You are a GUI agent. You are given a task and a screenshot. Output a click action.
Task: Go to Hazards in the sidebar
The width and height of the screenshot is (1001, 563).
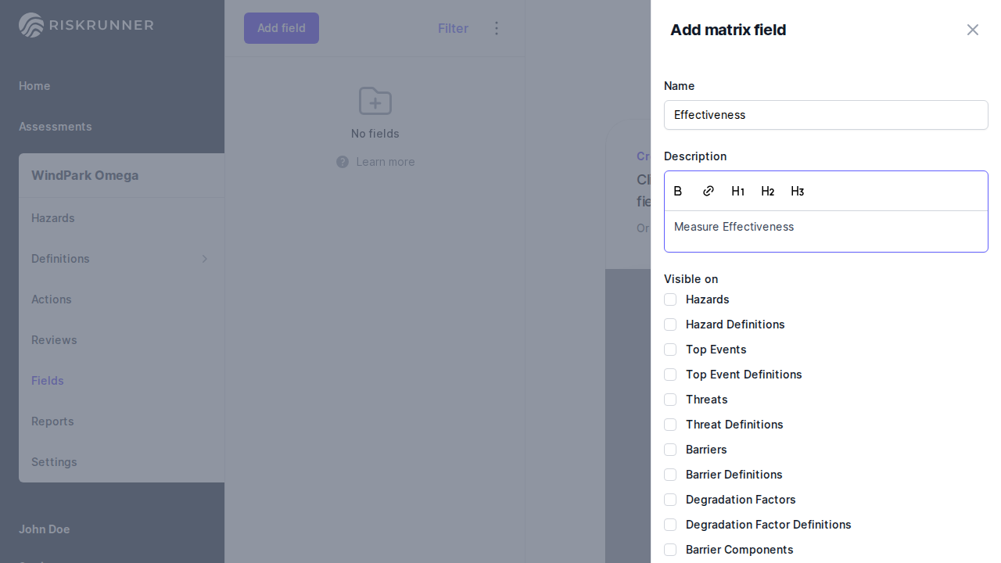(53, 218)
